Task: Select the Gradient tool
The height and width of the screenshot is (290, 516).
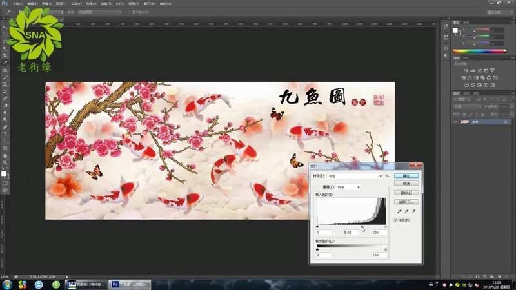Action: click(x=5, y=106)
